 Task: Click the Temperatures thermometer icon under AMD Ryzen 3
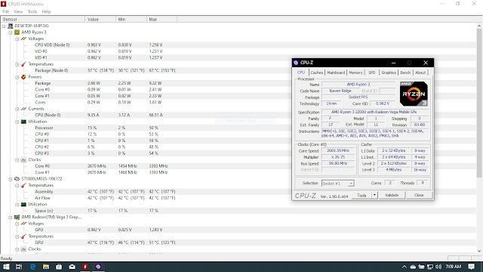click(23, 64)
